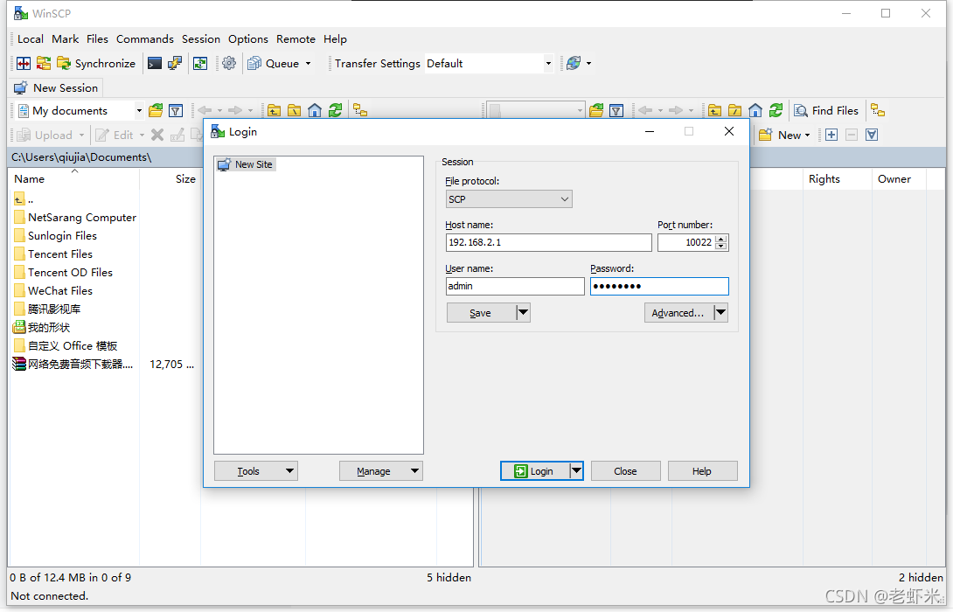Click the local Open Directory folder icon

click(x=156, y=111)
